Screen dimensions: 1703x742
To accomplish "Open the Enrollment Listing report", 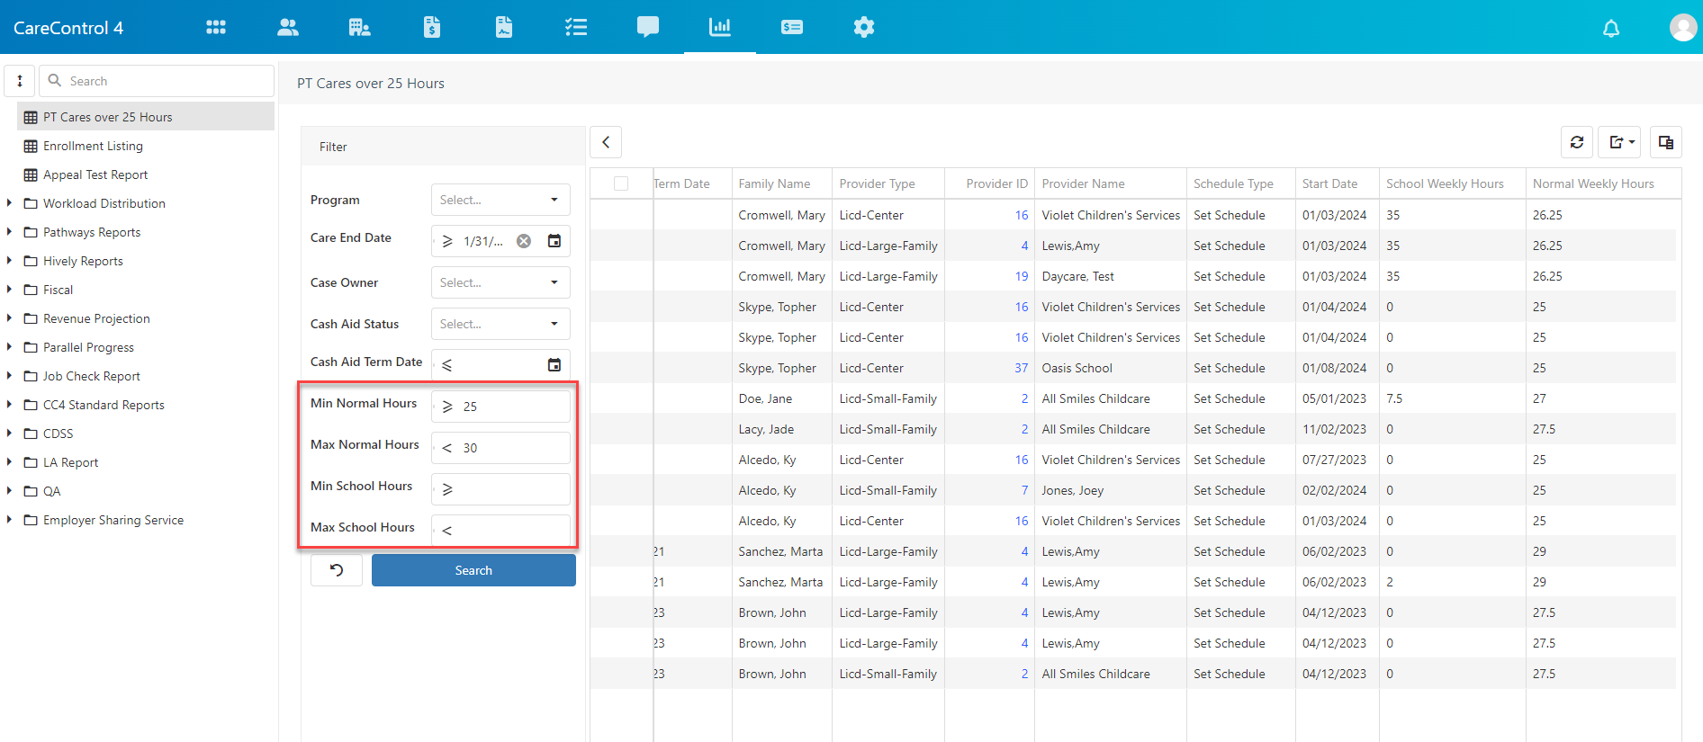I will click(93, 146).
